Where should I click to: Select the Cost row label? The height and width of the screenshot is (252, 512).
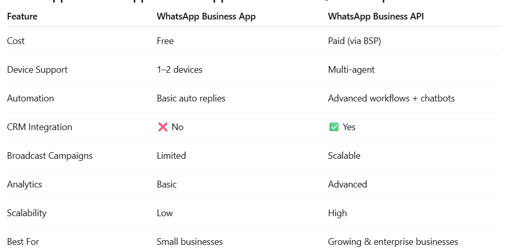16,41
